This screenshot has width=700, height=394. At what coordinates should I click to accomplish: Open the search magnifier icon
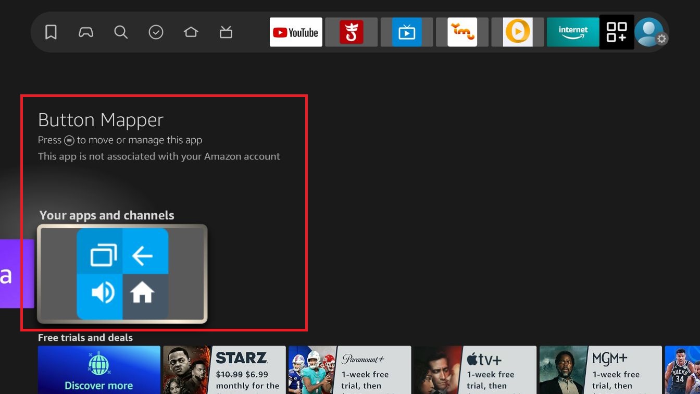[x=121, y=32]
